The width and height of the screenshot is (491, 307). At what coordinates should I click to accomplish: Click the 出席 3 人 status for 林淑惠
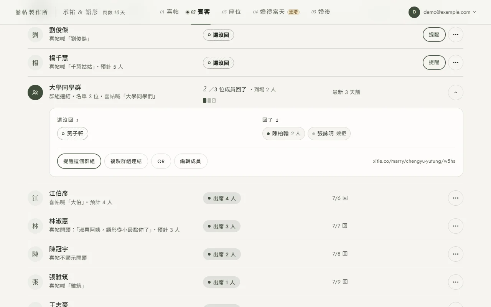[222, 226]
